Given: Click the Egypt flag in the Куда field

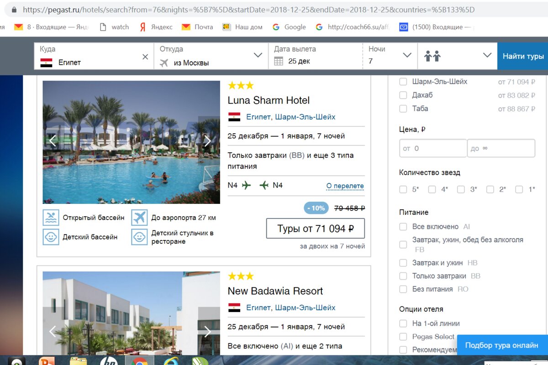Looking at the screenshot, I should click(47, 63).
